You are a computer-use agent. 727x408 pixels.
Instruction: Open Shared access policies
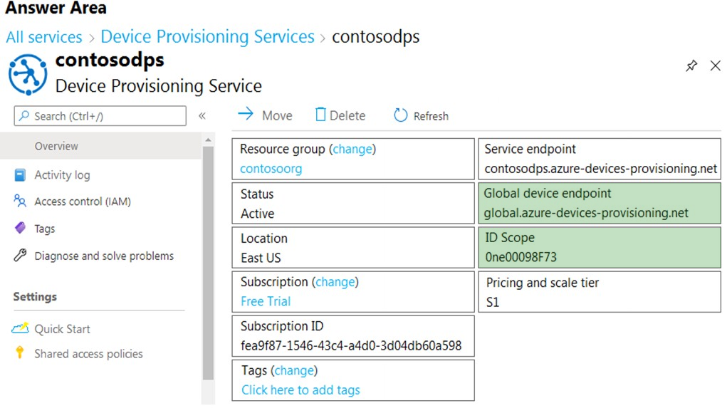tap(88, 354)
